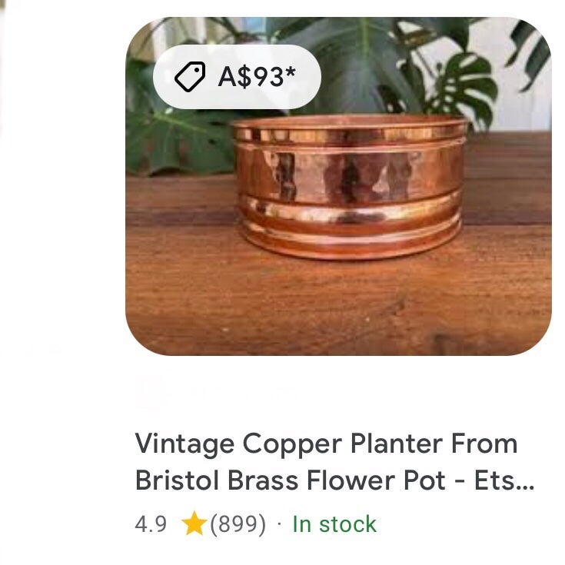The width and height of the screenshot is (565, 565).
Task: Select the copper pot in photo
Action: tap(350, 185)
